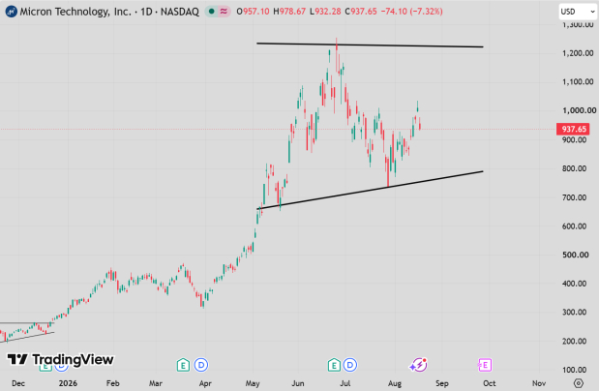599x391 pixels.
Task: Open the April dividend D marker
Action: point(201,365)
